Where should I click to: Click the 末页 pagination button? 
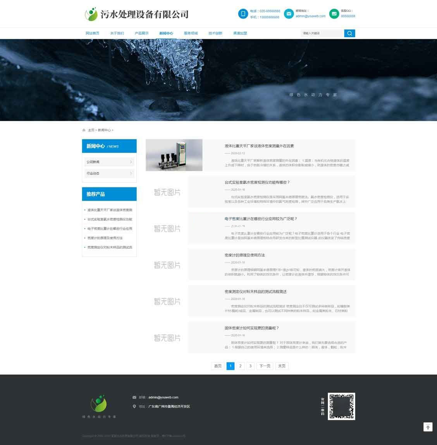tap(282, 366)
